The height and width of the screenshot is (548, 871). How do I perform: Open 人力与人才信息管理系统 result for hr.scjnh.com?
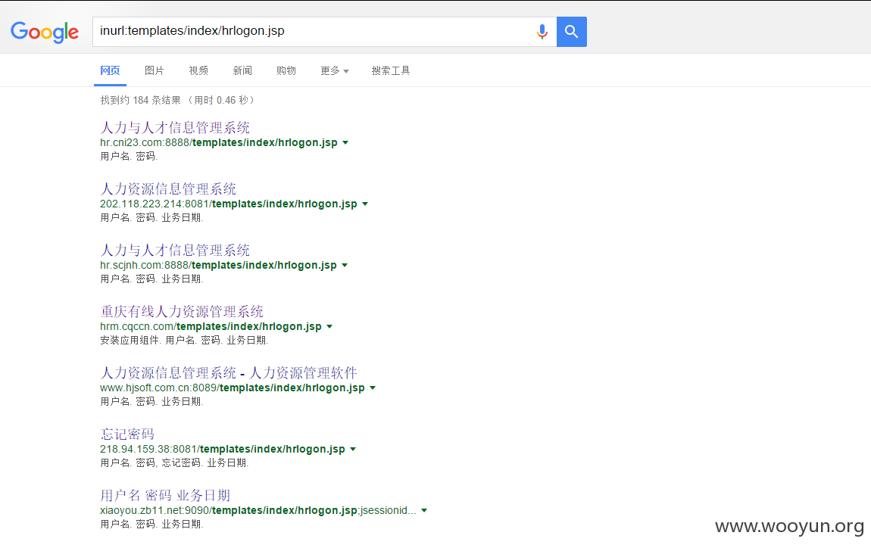click(175, 251)
